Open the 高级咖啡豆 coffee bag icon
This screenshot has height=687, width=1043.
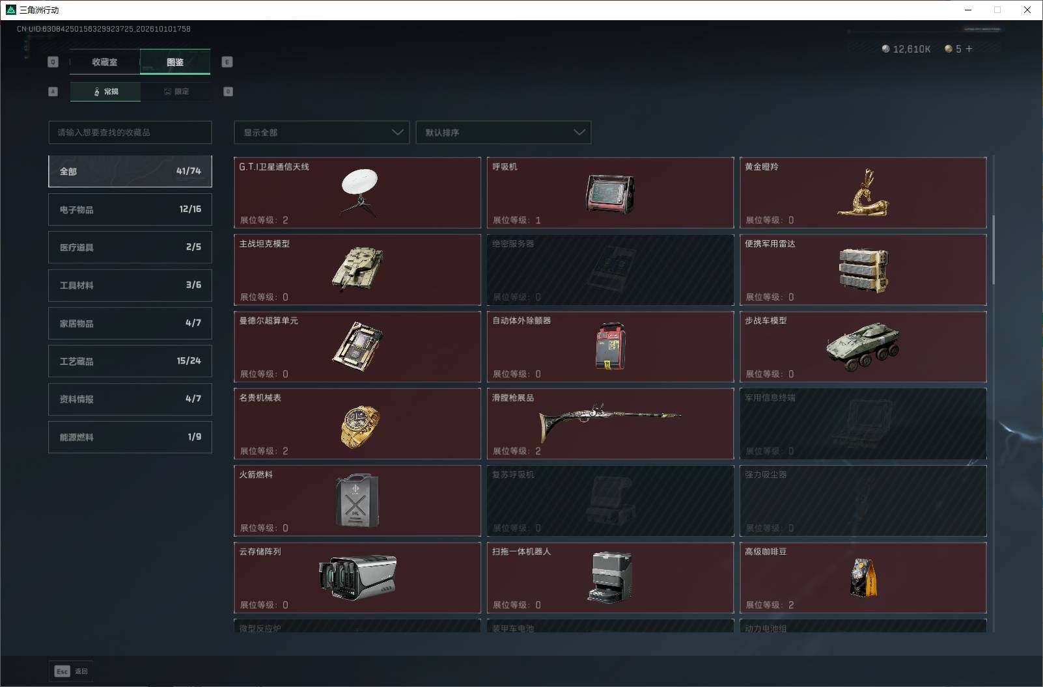coord(863,578)
